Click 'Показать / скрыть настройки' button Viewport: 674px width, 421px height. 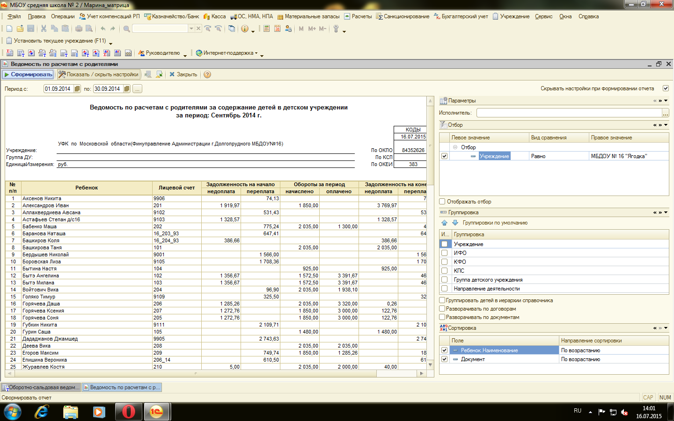point(98,74)
